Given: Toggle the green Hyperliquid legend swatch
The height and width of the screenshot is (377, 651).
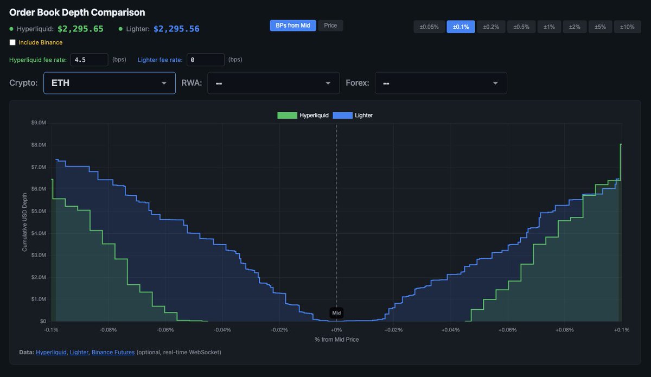Looking at the screenshot, I should pos(287,116).
